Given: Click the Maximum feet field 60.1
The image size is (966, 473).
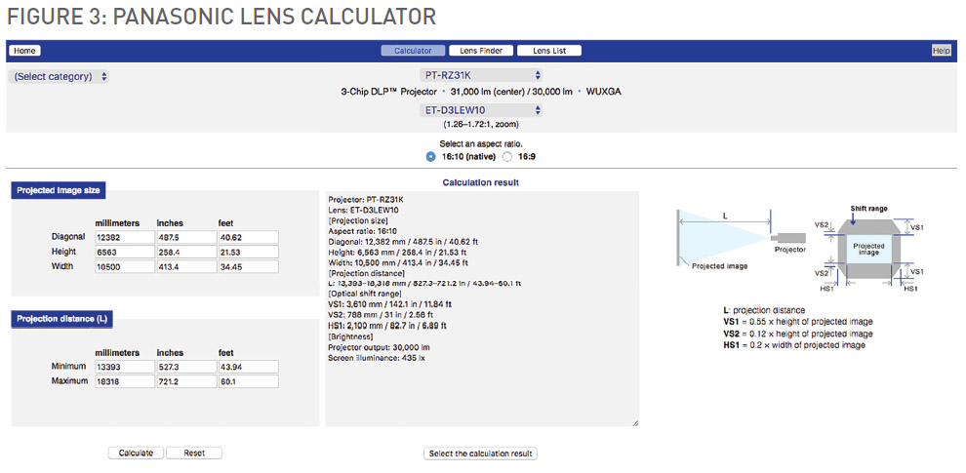Looking at the screenshot, I should pyautogui.click(x=248, y=382).
